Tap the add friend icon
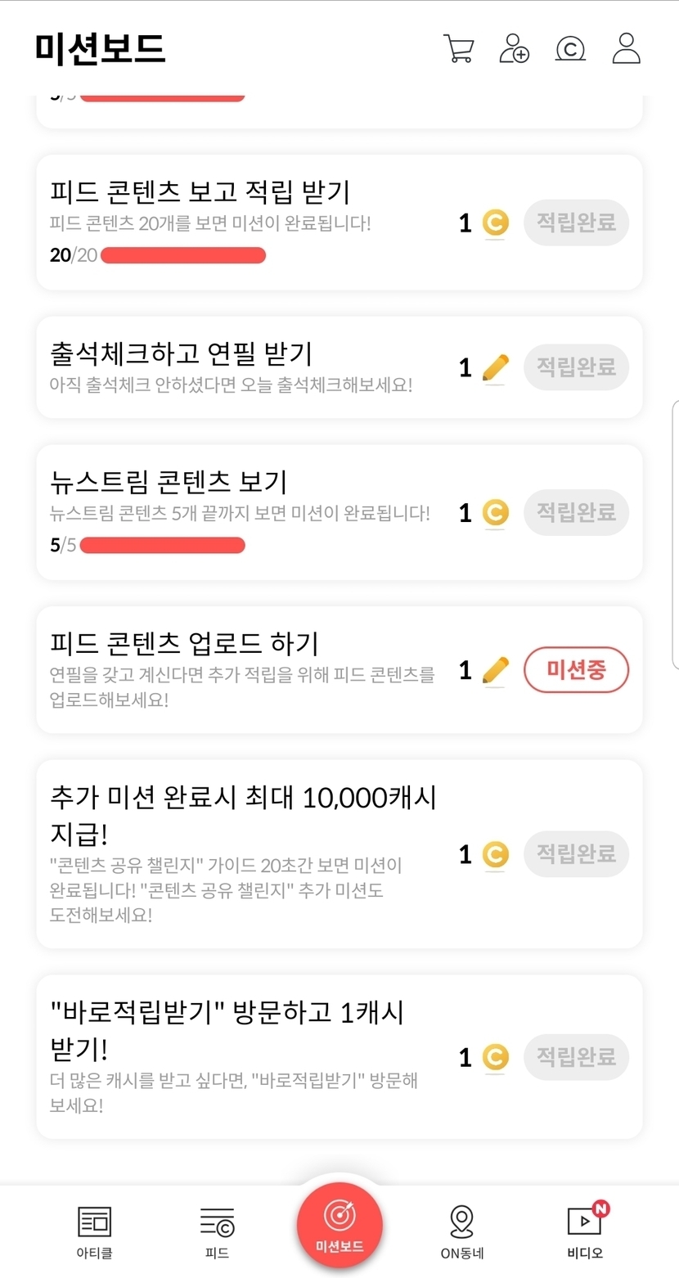Screen dimensions: 679x1278 point(514,48)
